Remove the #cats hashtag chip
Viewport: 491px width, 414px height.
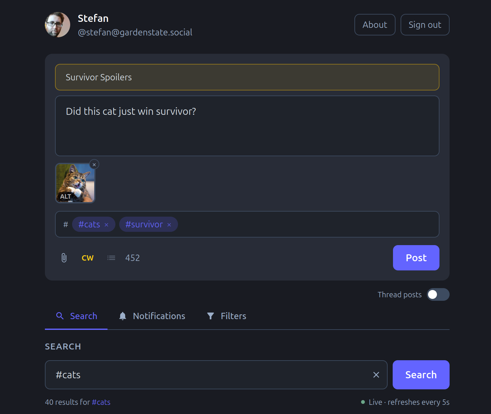[x=107, y=224]
